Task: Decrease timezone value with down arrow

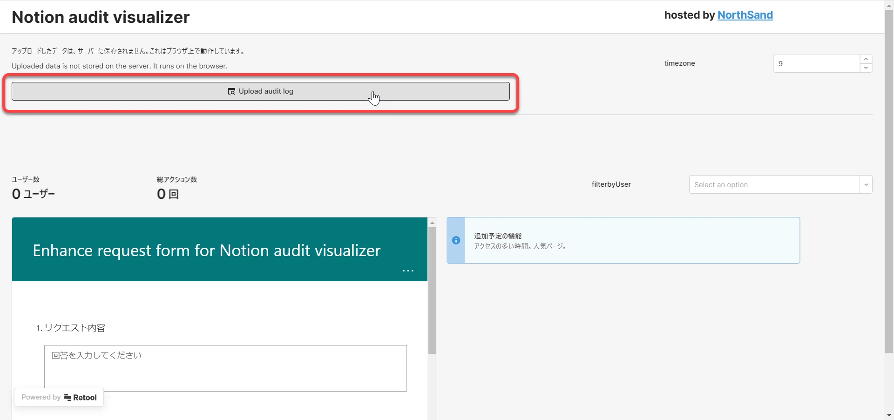Action: (866, 68)
